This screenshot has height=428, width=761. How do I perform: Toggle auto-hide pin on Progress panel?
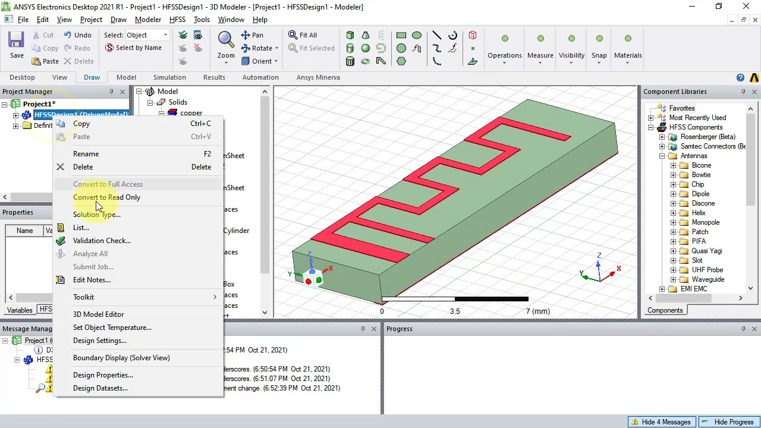(x=743, y=329)
